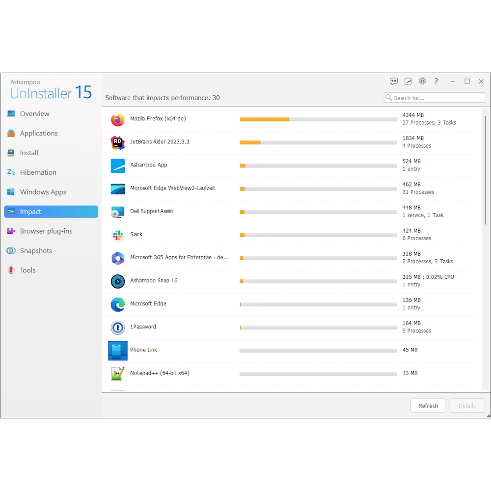Select "Notepad++ (64-bit x64)" text

click(160, 373)
